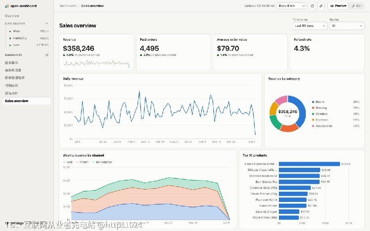Click the Colombia Huila 250g bar
Screen dimensions: 370x231
(295, 188)
